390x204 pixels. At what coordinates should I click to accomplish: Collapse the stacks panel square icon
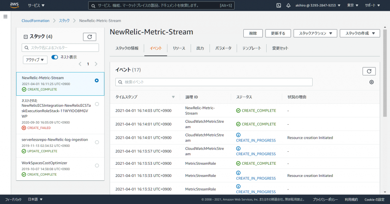pyautogui.click(x=26, y=37)
